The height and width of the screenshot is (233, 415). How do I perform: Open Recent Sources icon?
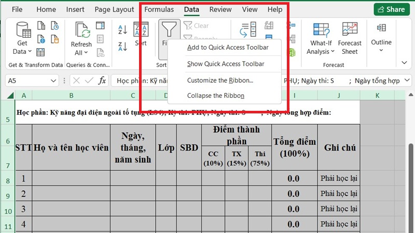(x=55, y=25)
